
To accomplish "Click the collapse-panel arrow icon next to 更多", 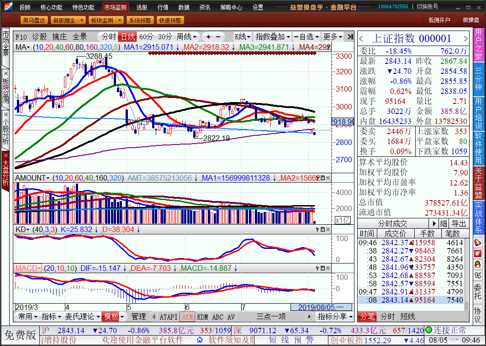I will 350,37.
